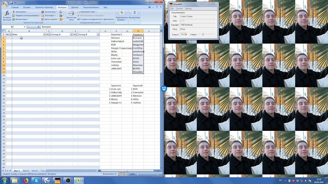Open Formula Auditing (Зависимости формул) group

tap(121, 16)
